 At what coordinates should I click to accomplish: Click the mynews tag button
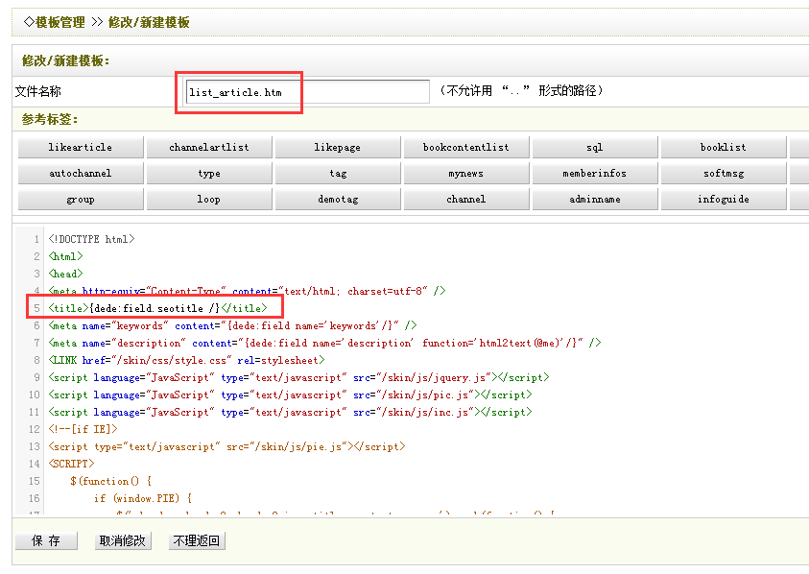(x=465, y=173)
